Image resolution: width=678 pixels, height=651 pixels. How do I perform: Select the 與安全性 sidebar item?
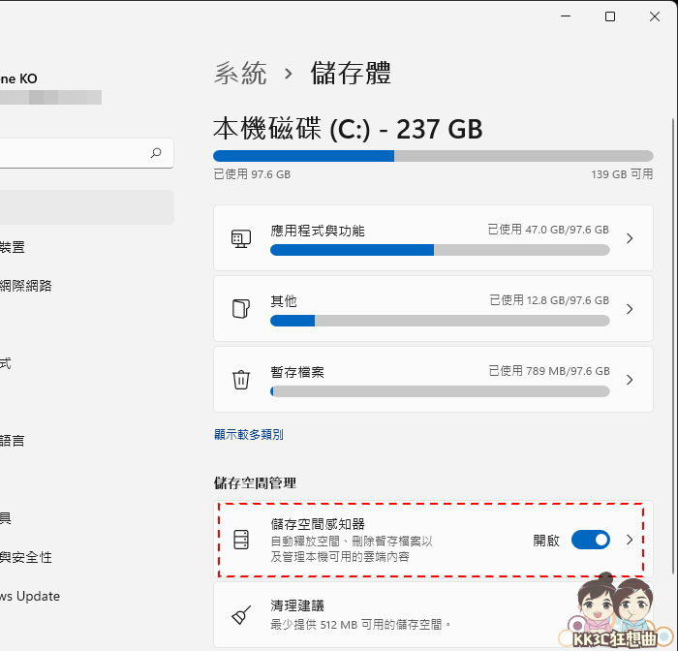point(26,557)
